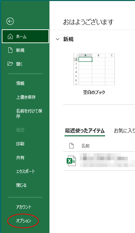Viewport: 135px width, 233px height.
Task: Click the 新規 blank page icon
Action: (x=10, y=50)
